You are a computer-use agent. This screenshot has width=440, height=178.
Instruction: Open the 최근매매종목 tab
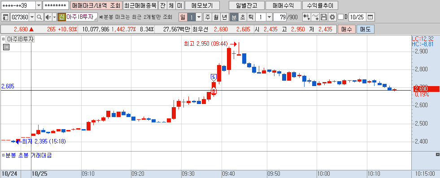[x=140, y=5]
